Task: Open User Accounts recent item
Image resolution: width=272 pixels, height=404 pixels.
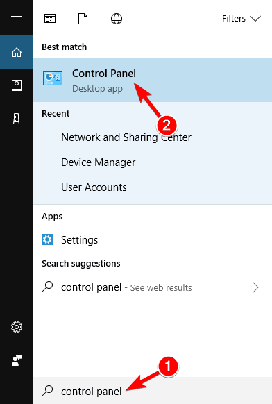Action: [x=94, y=187]
